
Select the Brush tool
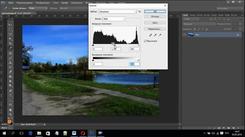click(10, 58)
